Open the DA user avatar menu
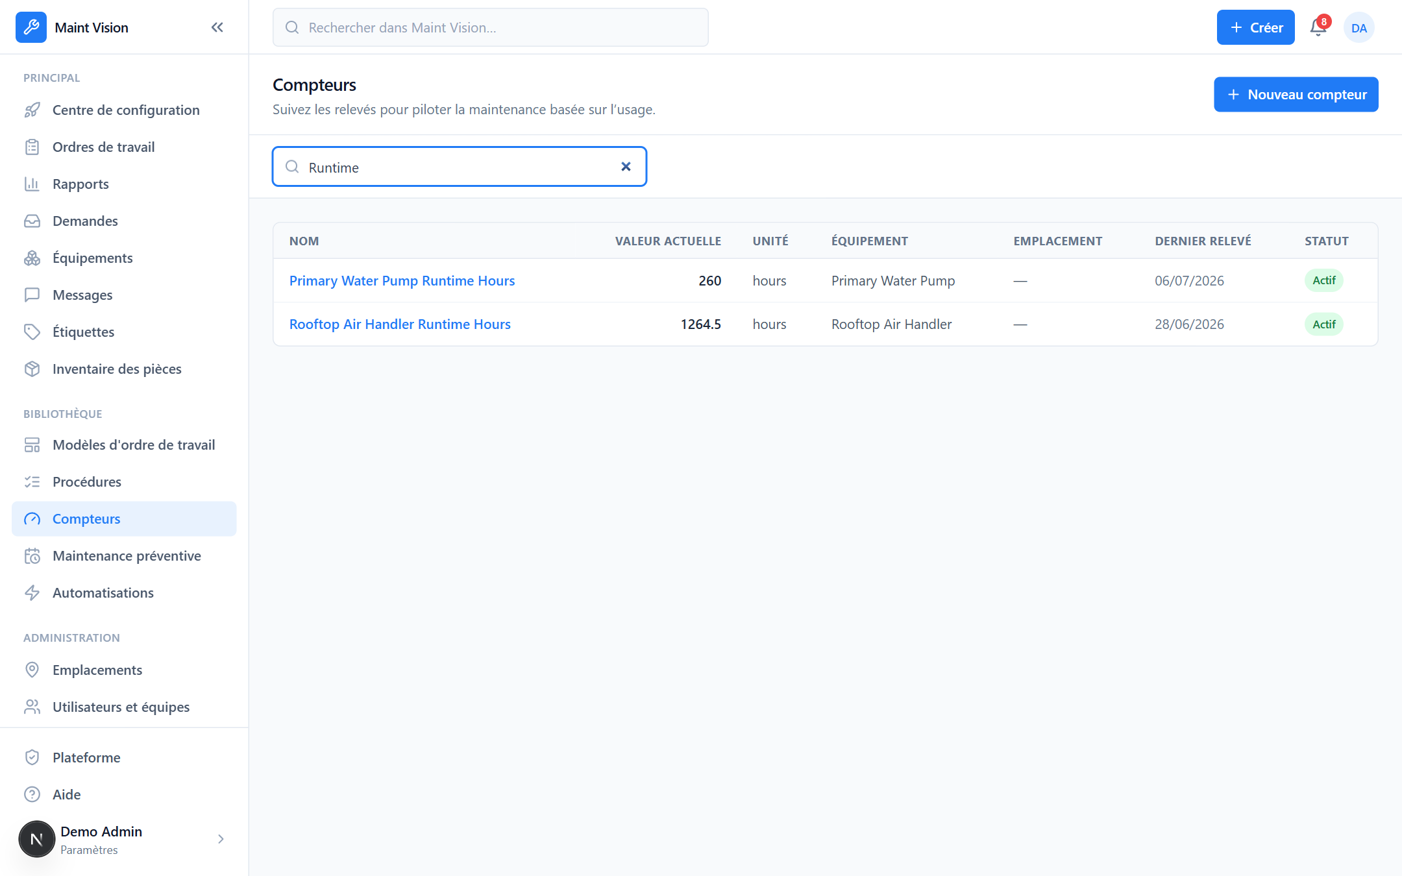Viewport: 1402px width, 876px height. [x=1359, y=27]
